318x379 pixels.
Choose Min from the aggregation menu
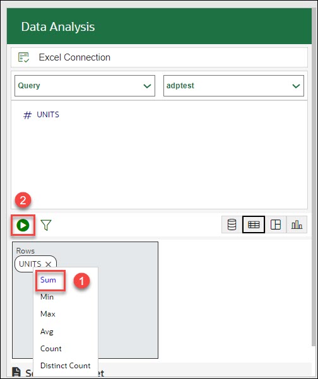[x=47, y=297]
